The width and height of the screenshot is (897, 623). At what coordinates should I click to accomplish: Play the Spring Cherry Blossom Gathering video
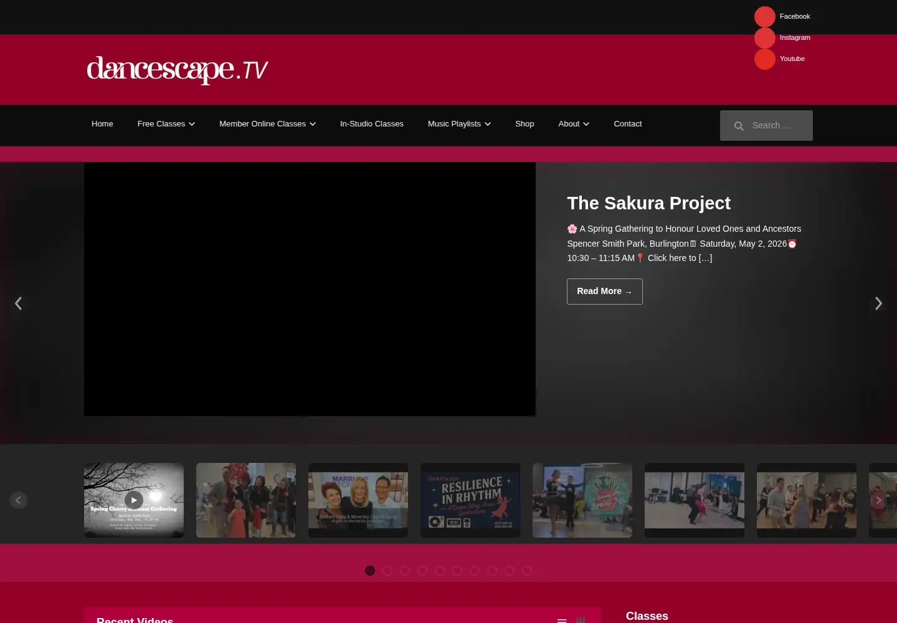[134, 500]
